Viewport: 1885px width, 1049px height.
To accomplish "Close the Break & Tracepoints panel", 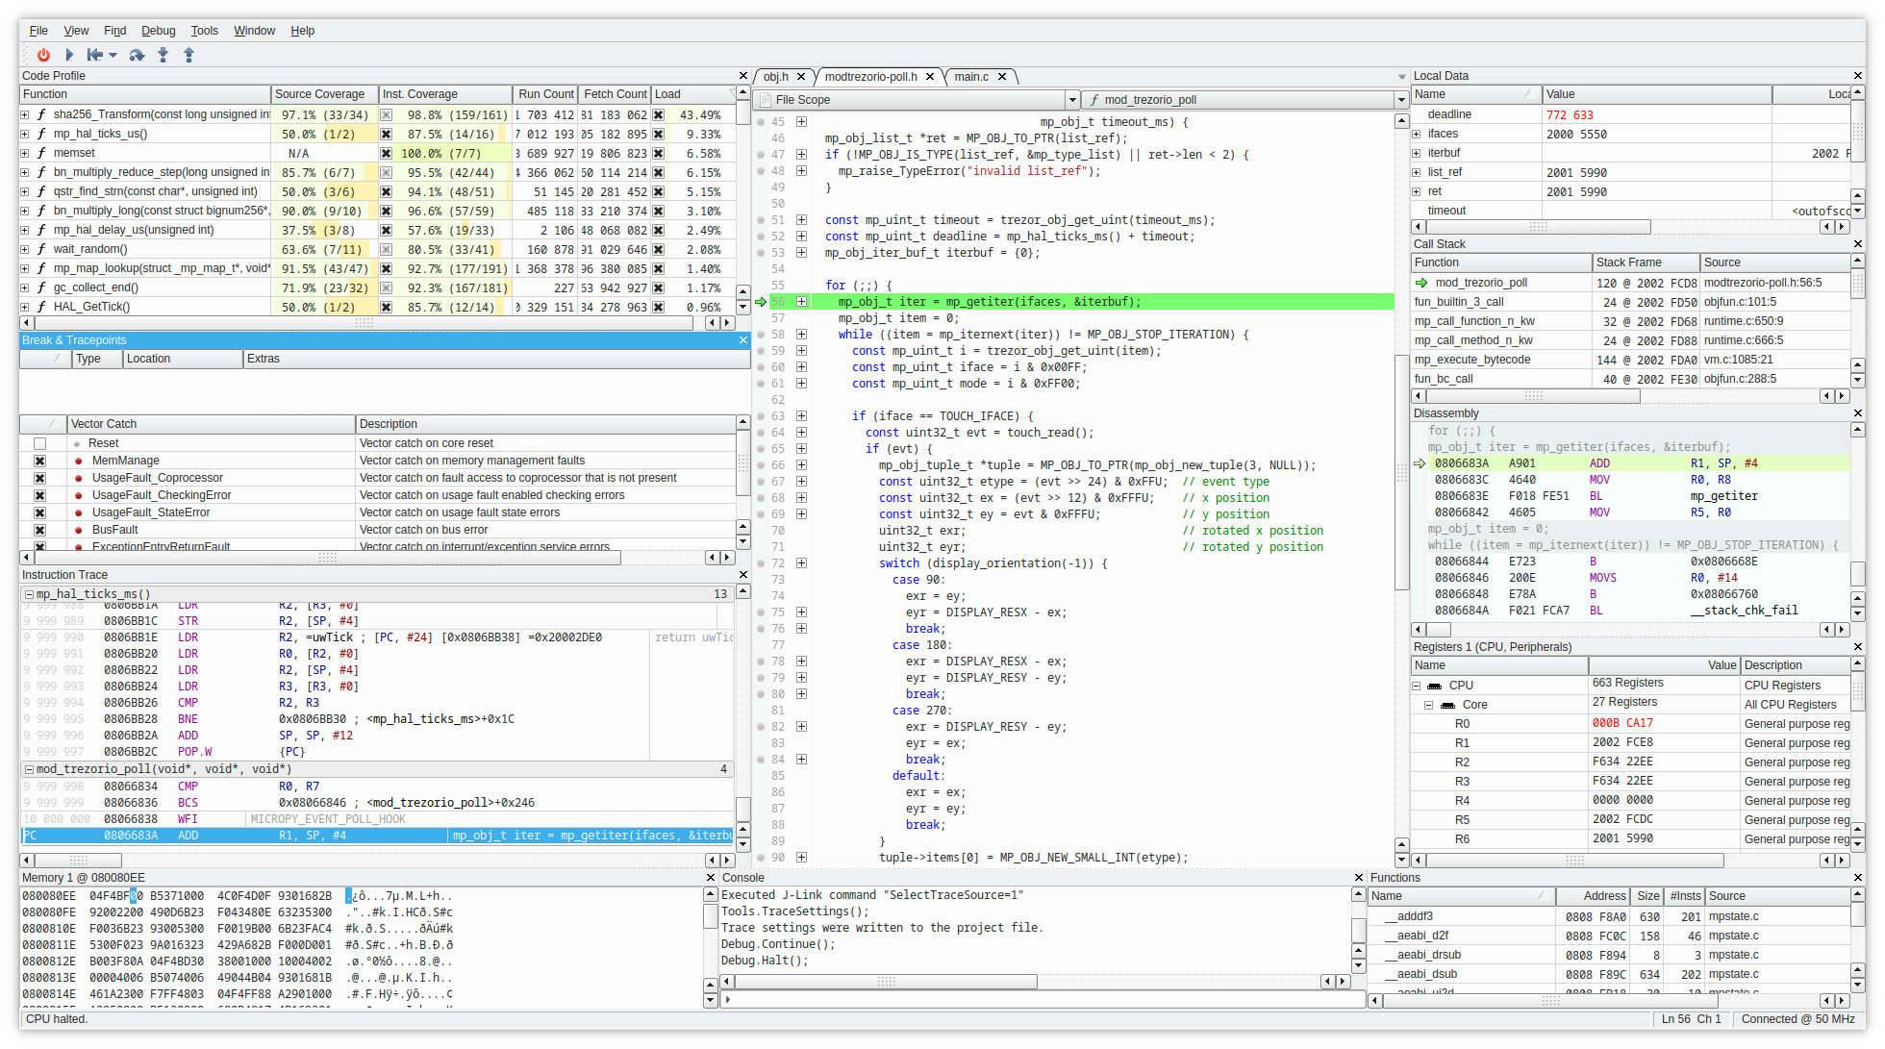I will 742,340.
